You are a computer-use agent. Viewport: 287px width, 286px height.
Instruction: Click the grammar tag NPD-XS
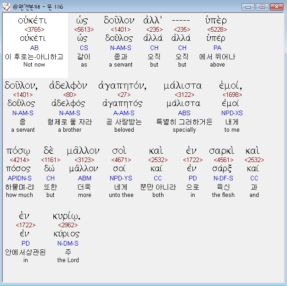tap(232, 113)
